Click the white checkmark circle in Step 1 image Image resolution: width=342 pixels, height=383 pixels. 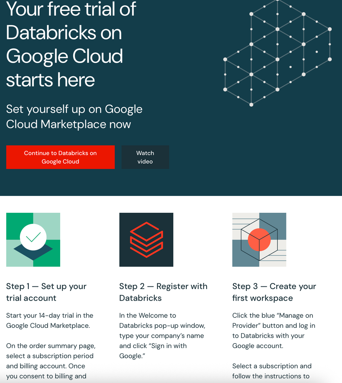coord(33,237)
